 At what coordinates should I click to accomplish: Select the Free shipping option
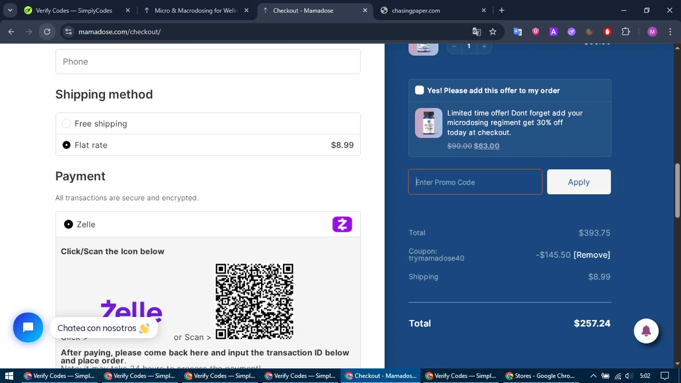click(x=66, y=124)
